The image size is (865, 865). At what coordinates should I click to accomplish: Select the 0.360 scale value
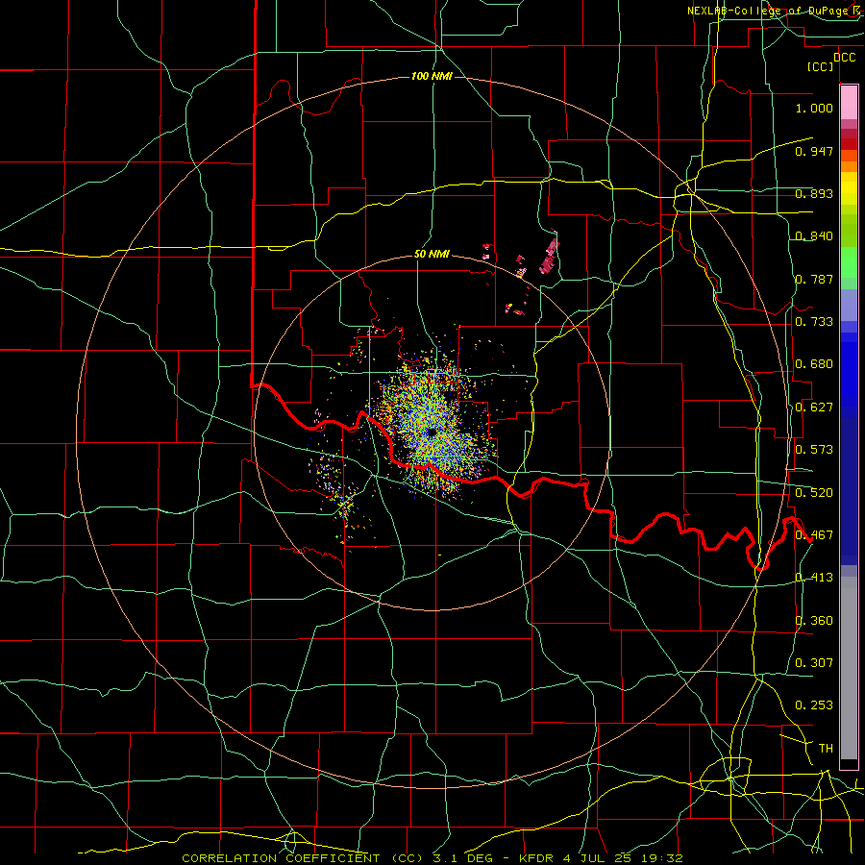pos(814,621)
